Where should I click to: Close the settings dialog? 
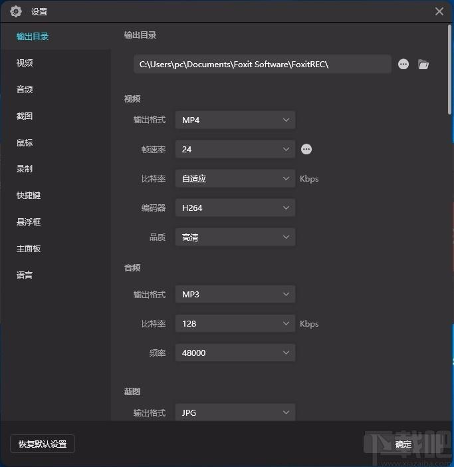[x=439, y=11]
